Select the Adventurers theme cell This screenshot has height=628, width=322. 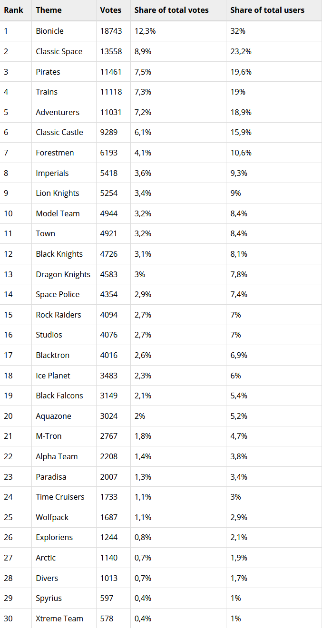point(58,112)
